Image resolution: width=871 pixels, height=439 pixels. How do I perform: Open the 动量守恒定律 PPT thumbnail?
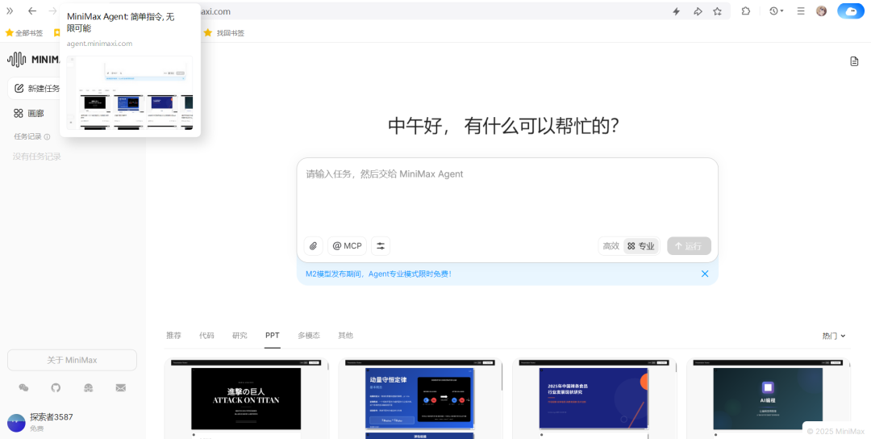420,398
